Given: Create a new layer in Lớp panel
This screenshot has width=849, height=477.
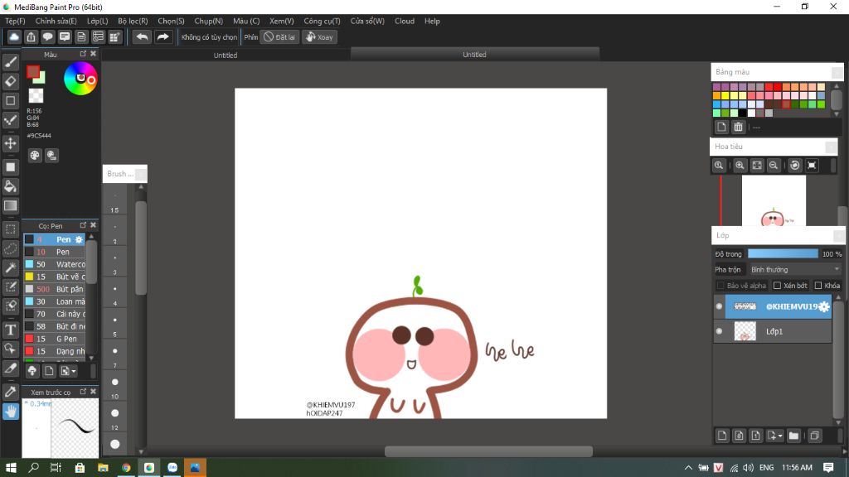Looking at the screenshot, I should (x=722, y=436).
